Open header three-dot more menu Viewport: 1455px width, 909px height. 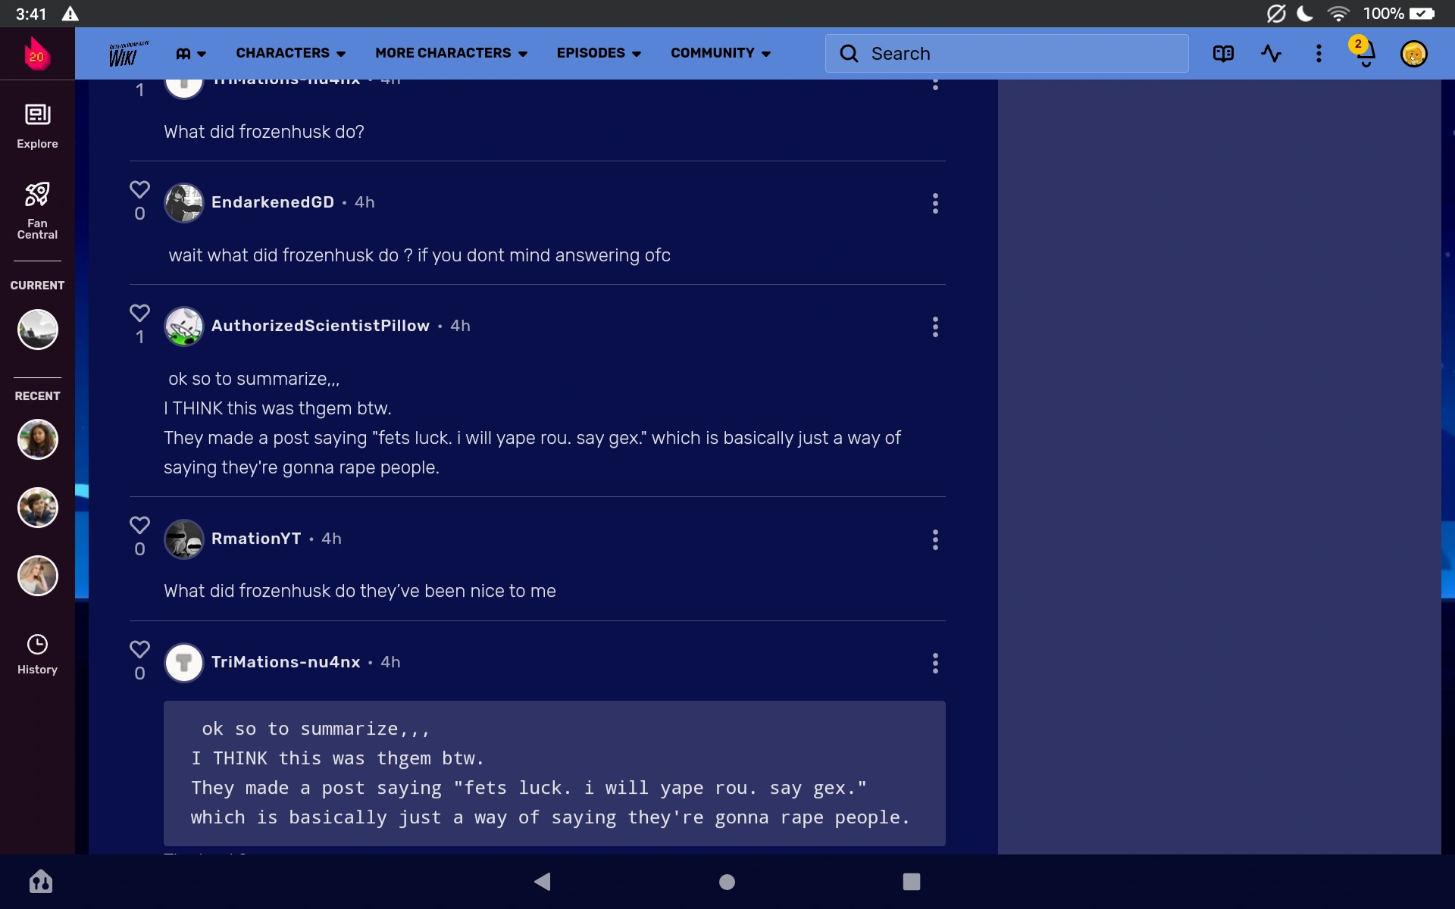click(x=1319, y=53)
